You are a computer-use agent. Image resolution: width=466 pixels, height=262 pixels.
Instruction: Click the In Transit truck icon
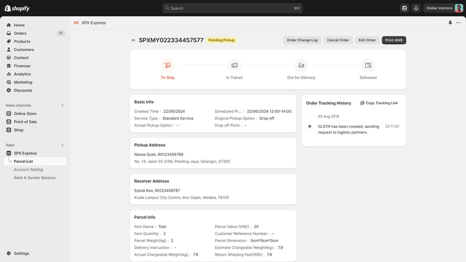point(235,65)
